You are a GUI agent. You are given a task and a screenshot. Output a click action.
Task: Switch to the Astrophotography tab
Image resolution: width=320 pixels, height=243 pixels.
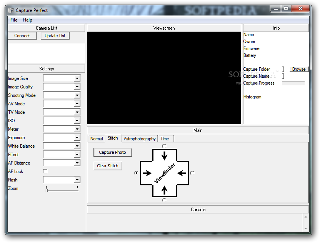140,139
